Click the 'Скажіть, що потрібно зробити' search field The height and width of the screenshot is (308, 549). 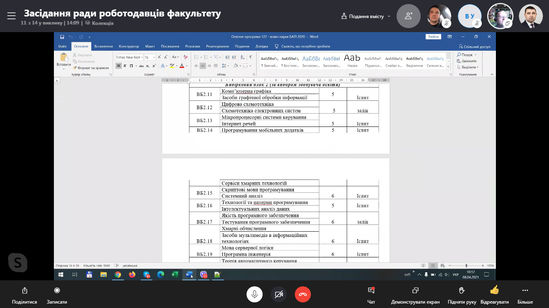(x=303, y=46)
